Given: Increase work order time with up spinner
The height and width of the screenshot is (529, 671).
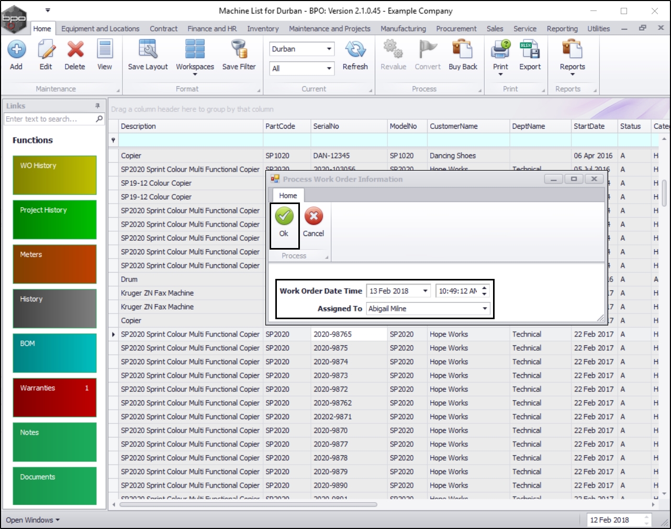Looking at the screenshot, I should [485, 288].
